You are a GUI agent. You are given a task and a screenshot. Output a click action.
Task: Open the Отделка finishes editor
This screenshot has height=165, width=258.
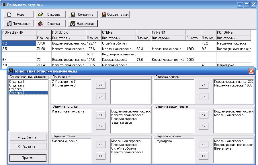pos(50,24)
